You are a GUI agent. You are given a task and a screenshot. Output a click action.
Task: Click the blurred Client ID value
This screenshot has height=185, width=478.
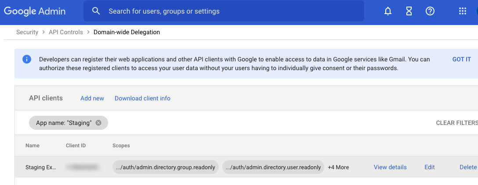82,167
